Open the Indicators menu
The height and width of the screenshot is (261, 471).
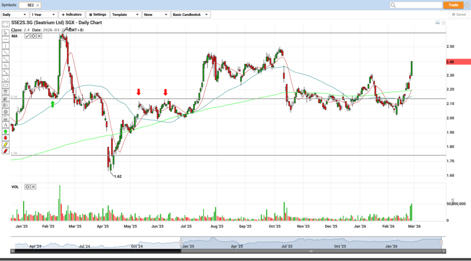click(72, 15)
